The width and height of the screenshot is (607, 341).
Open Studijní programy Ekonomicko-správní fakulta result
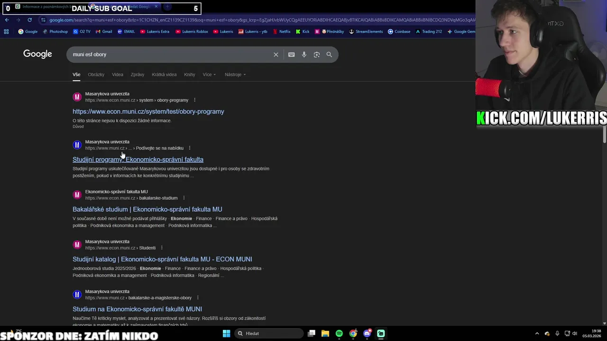tap(138, 160)
